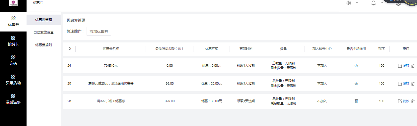Delete coupon 79减10元
The width and height of the screenshot is (417, 126).
(413, 66)
